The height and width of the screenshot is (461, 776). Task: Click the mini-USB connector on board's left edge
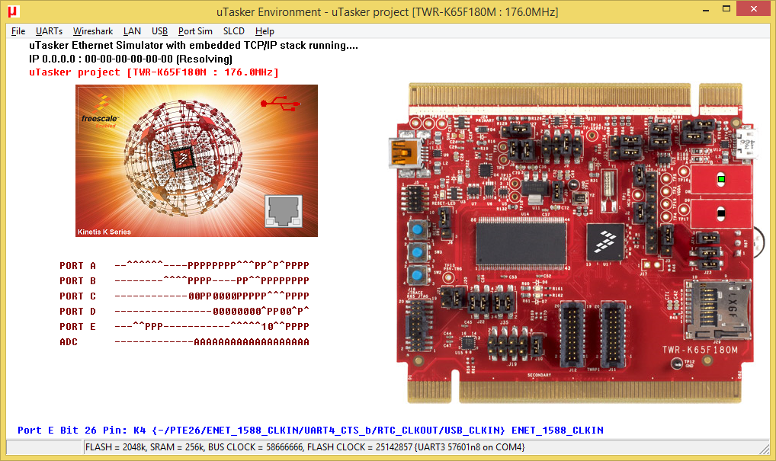[400, 152]
